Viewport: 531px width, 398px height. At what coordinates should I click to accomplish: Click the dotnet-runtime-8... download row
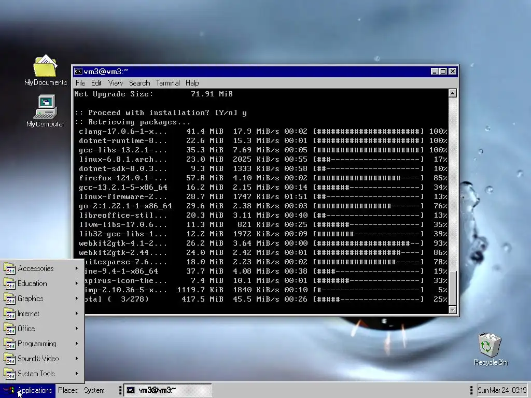[x=263, y=141]
